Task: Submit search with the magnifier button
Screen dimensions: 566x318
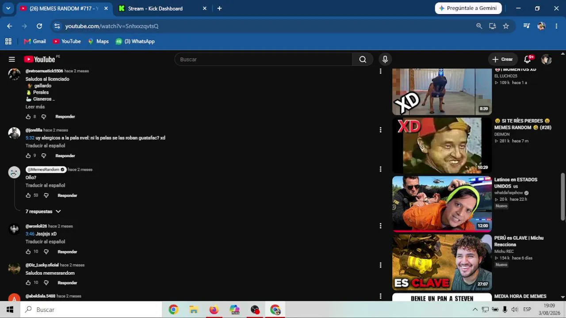Action: pos(363,59)
